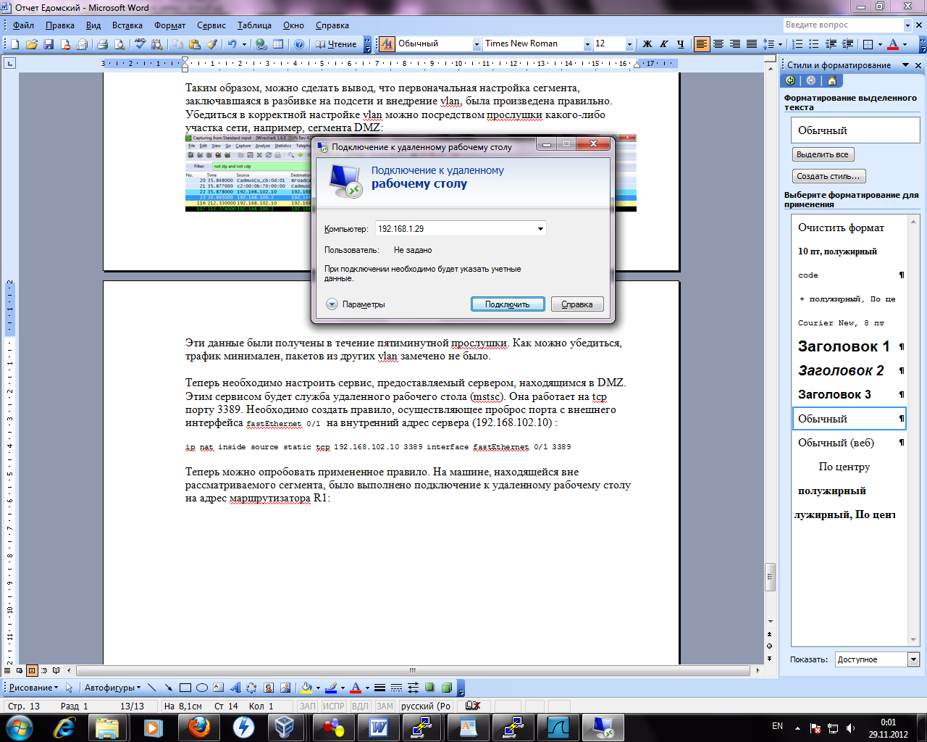
Task: Click the Microsoft Word icon in the taskbar
Action: 379,727
